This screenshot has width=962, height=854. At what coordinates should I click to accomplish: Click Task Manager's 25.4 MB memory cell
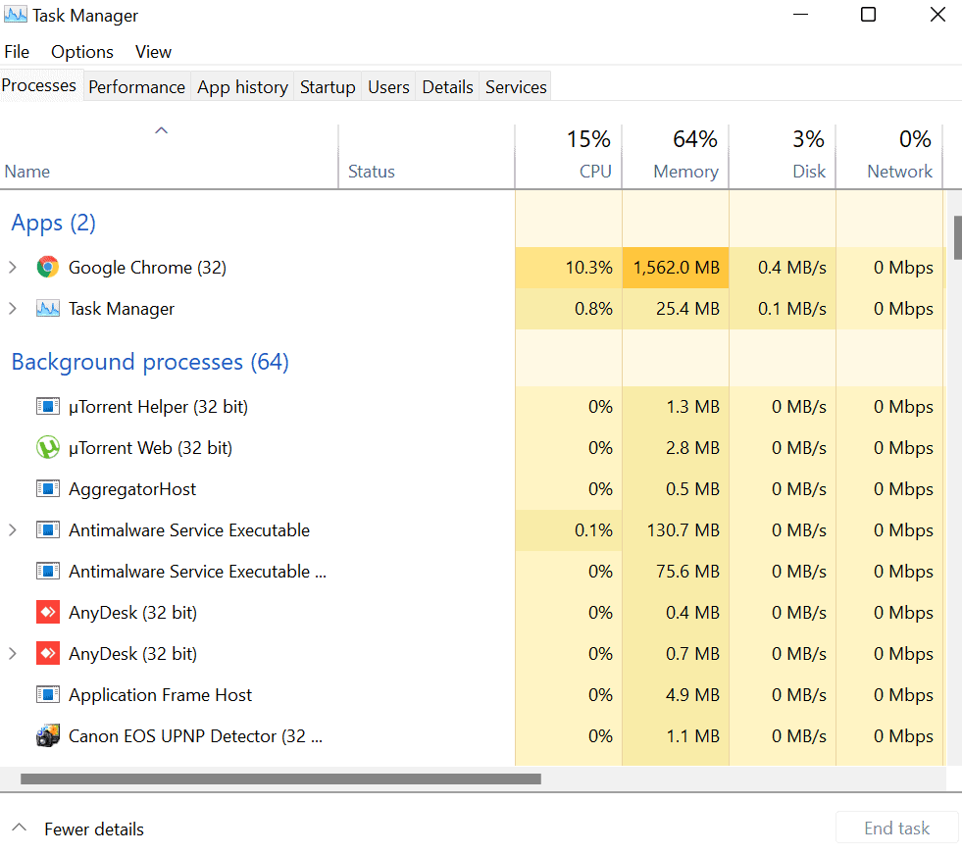676,309
